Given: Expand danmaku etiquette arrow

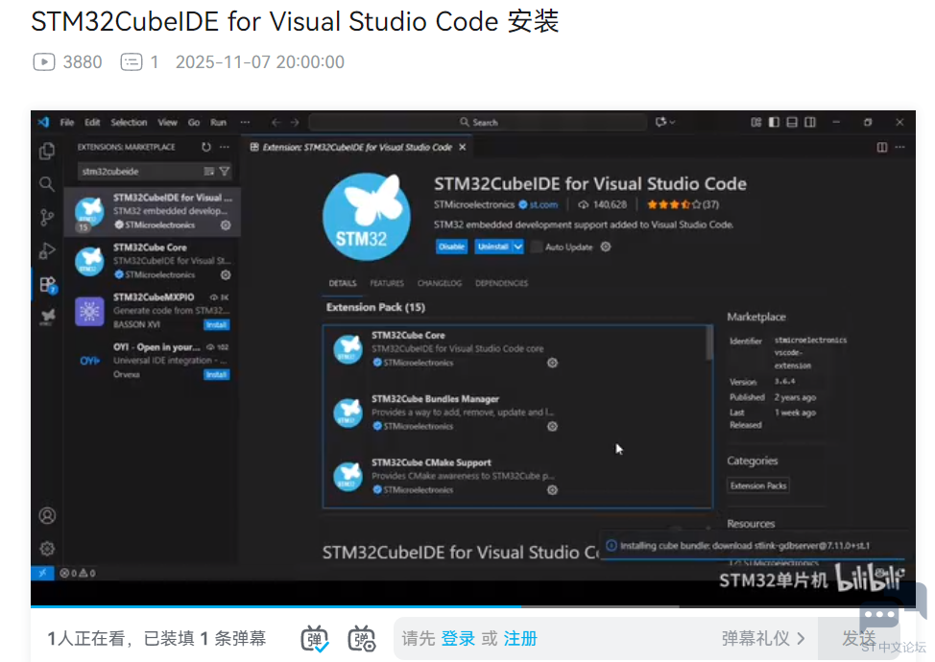Looking at the screenshot, I should click(x=801, y=639).
